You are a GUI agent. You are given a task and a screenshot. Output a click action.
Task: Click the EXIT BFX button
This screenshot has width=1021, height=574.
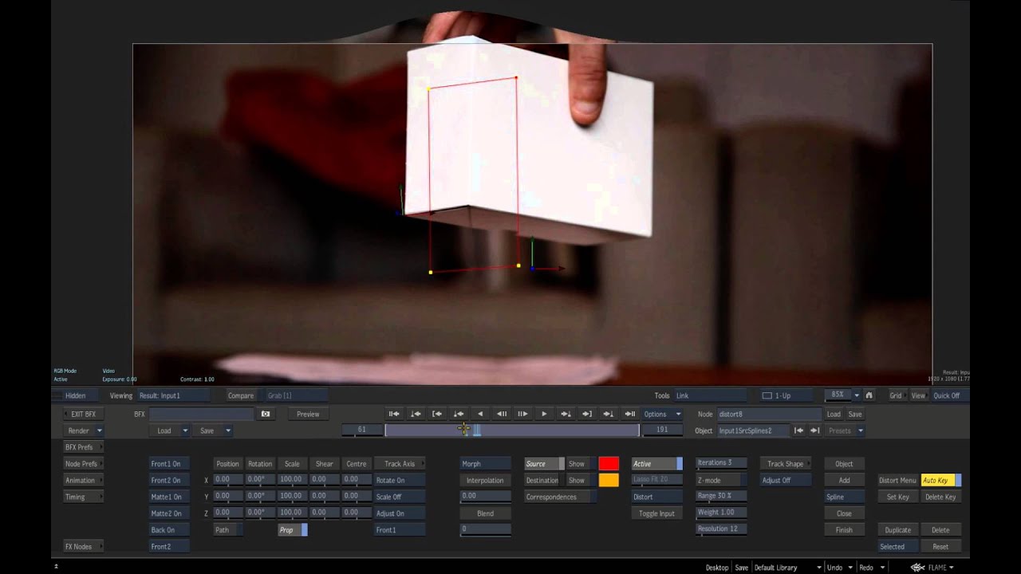click(x=84, y=414)
